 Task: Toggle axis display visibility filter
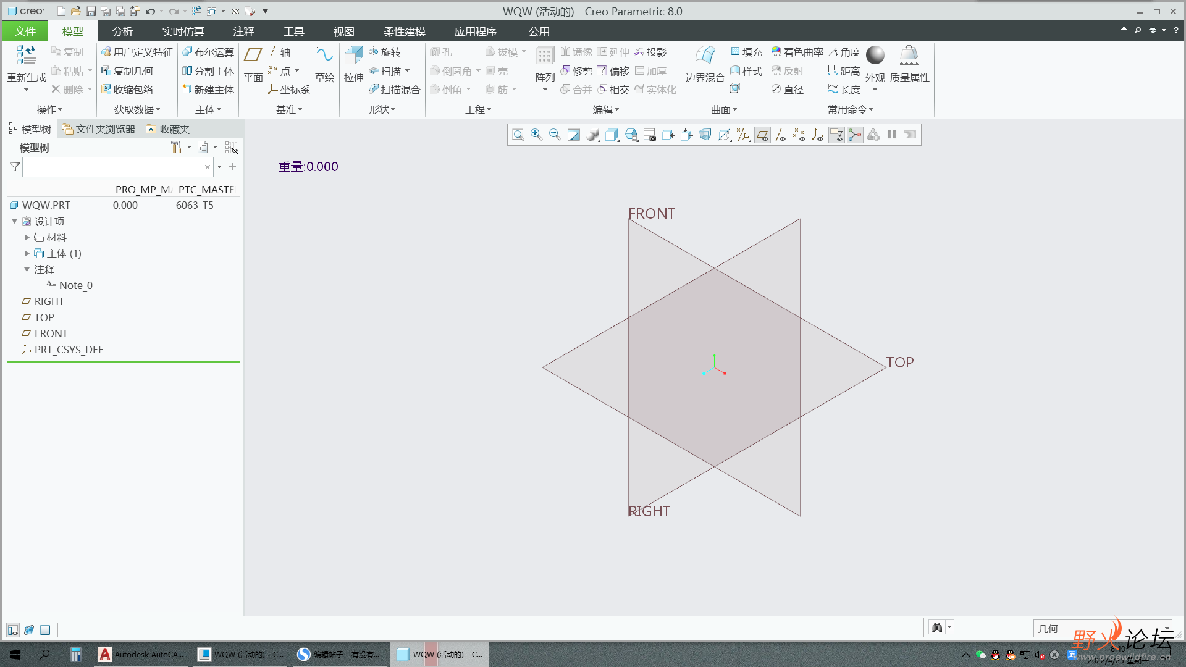[x=781, y=135]
